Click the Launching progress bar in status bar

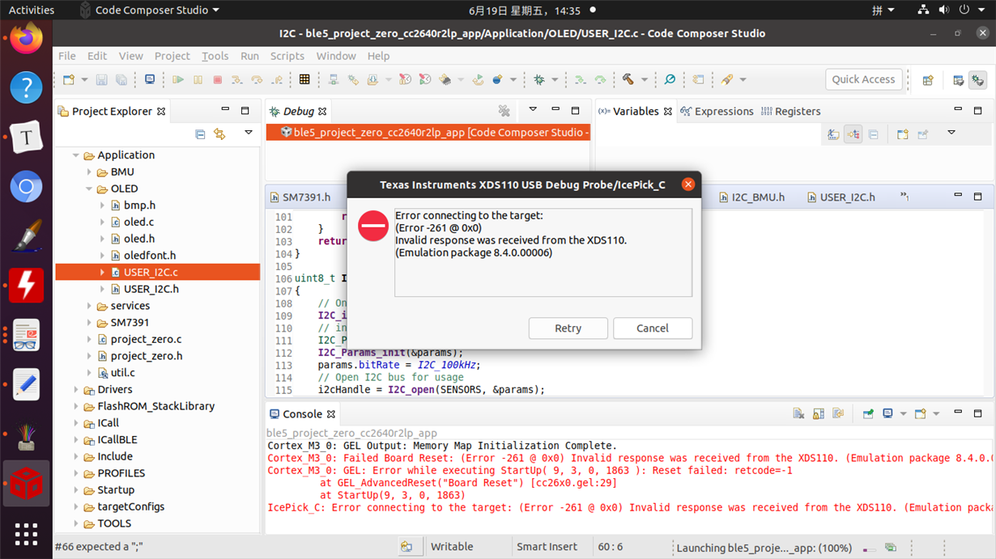[x=868, y=548]
